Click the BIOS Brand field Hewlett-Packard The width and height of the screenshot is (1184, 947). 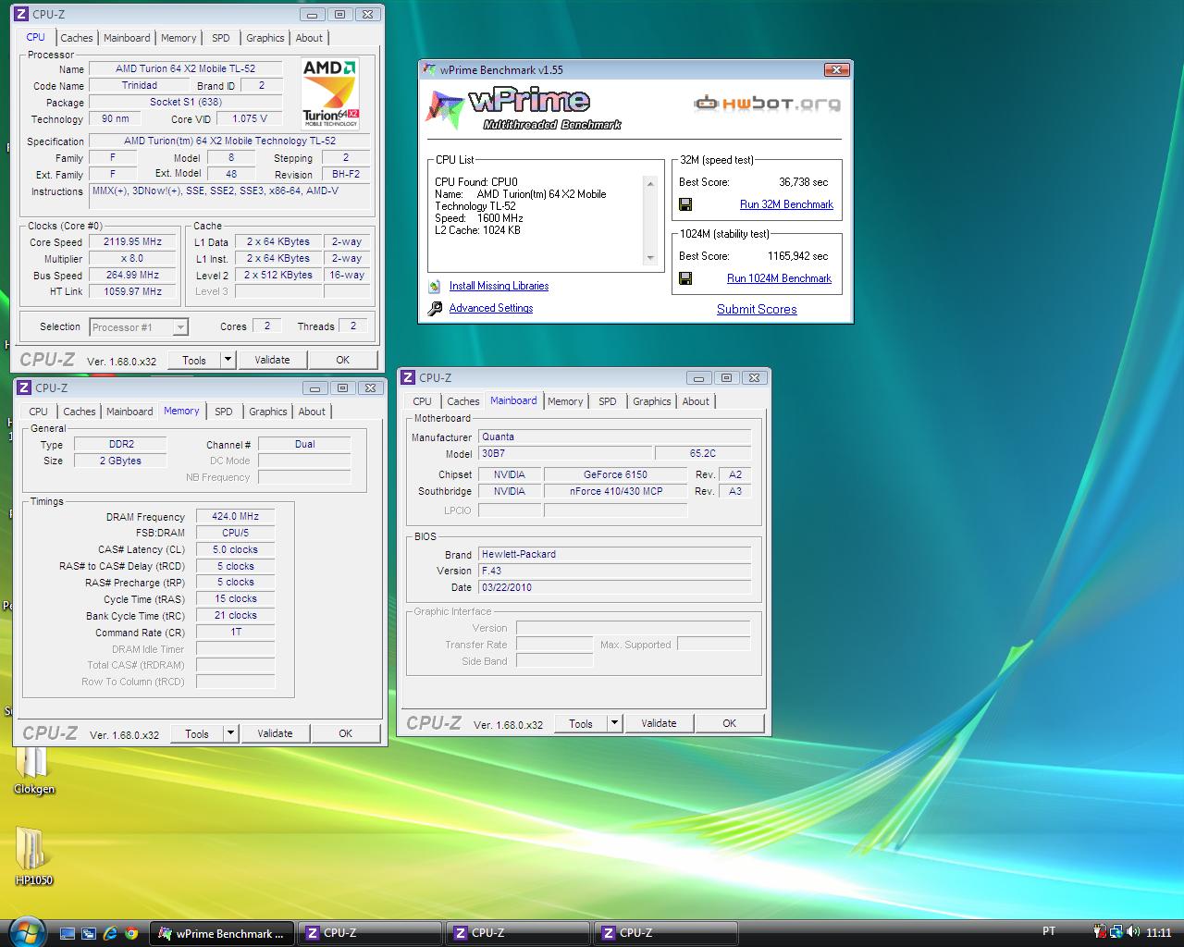point(614,554)
